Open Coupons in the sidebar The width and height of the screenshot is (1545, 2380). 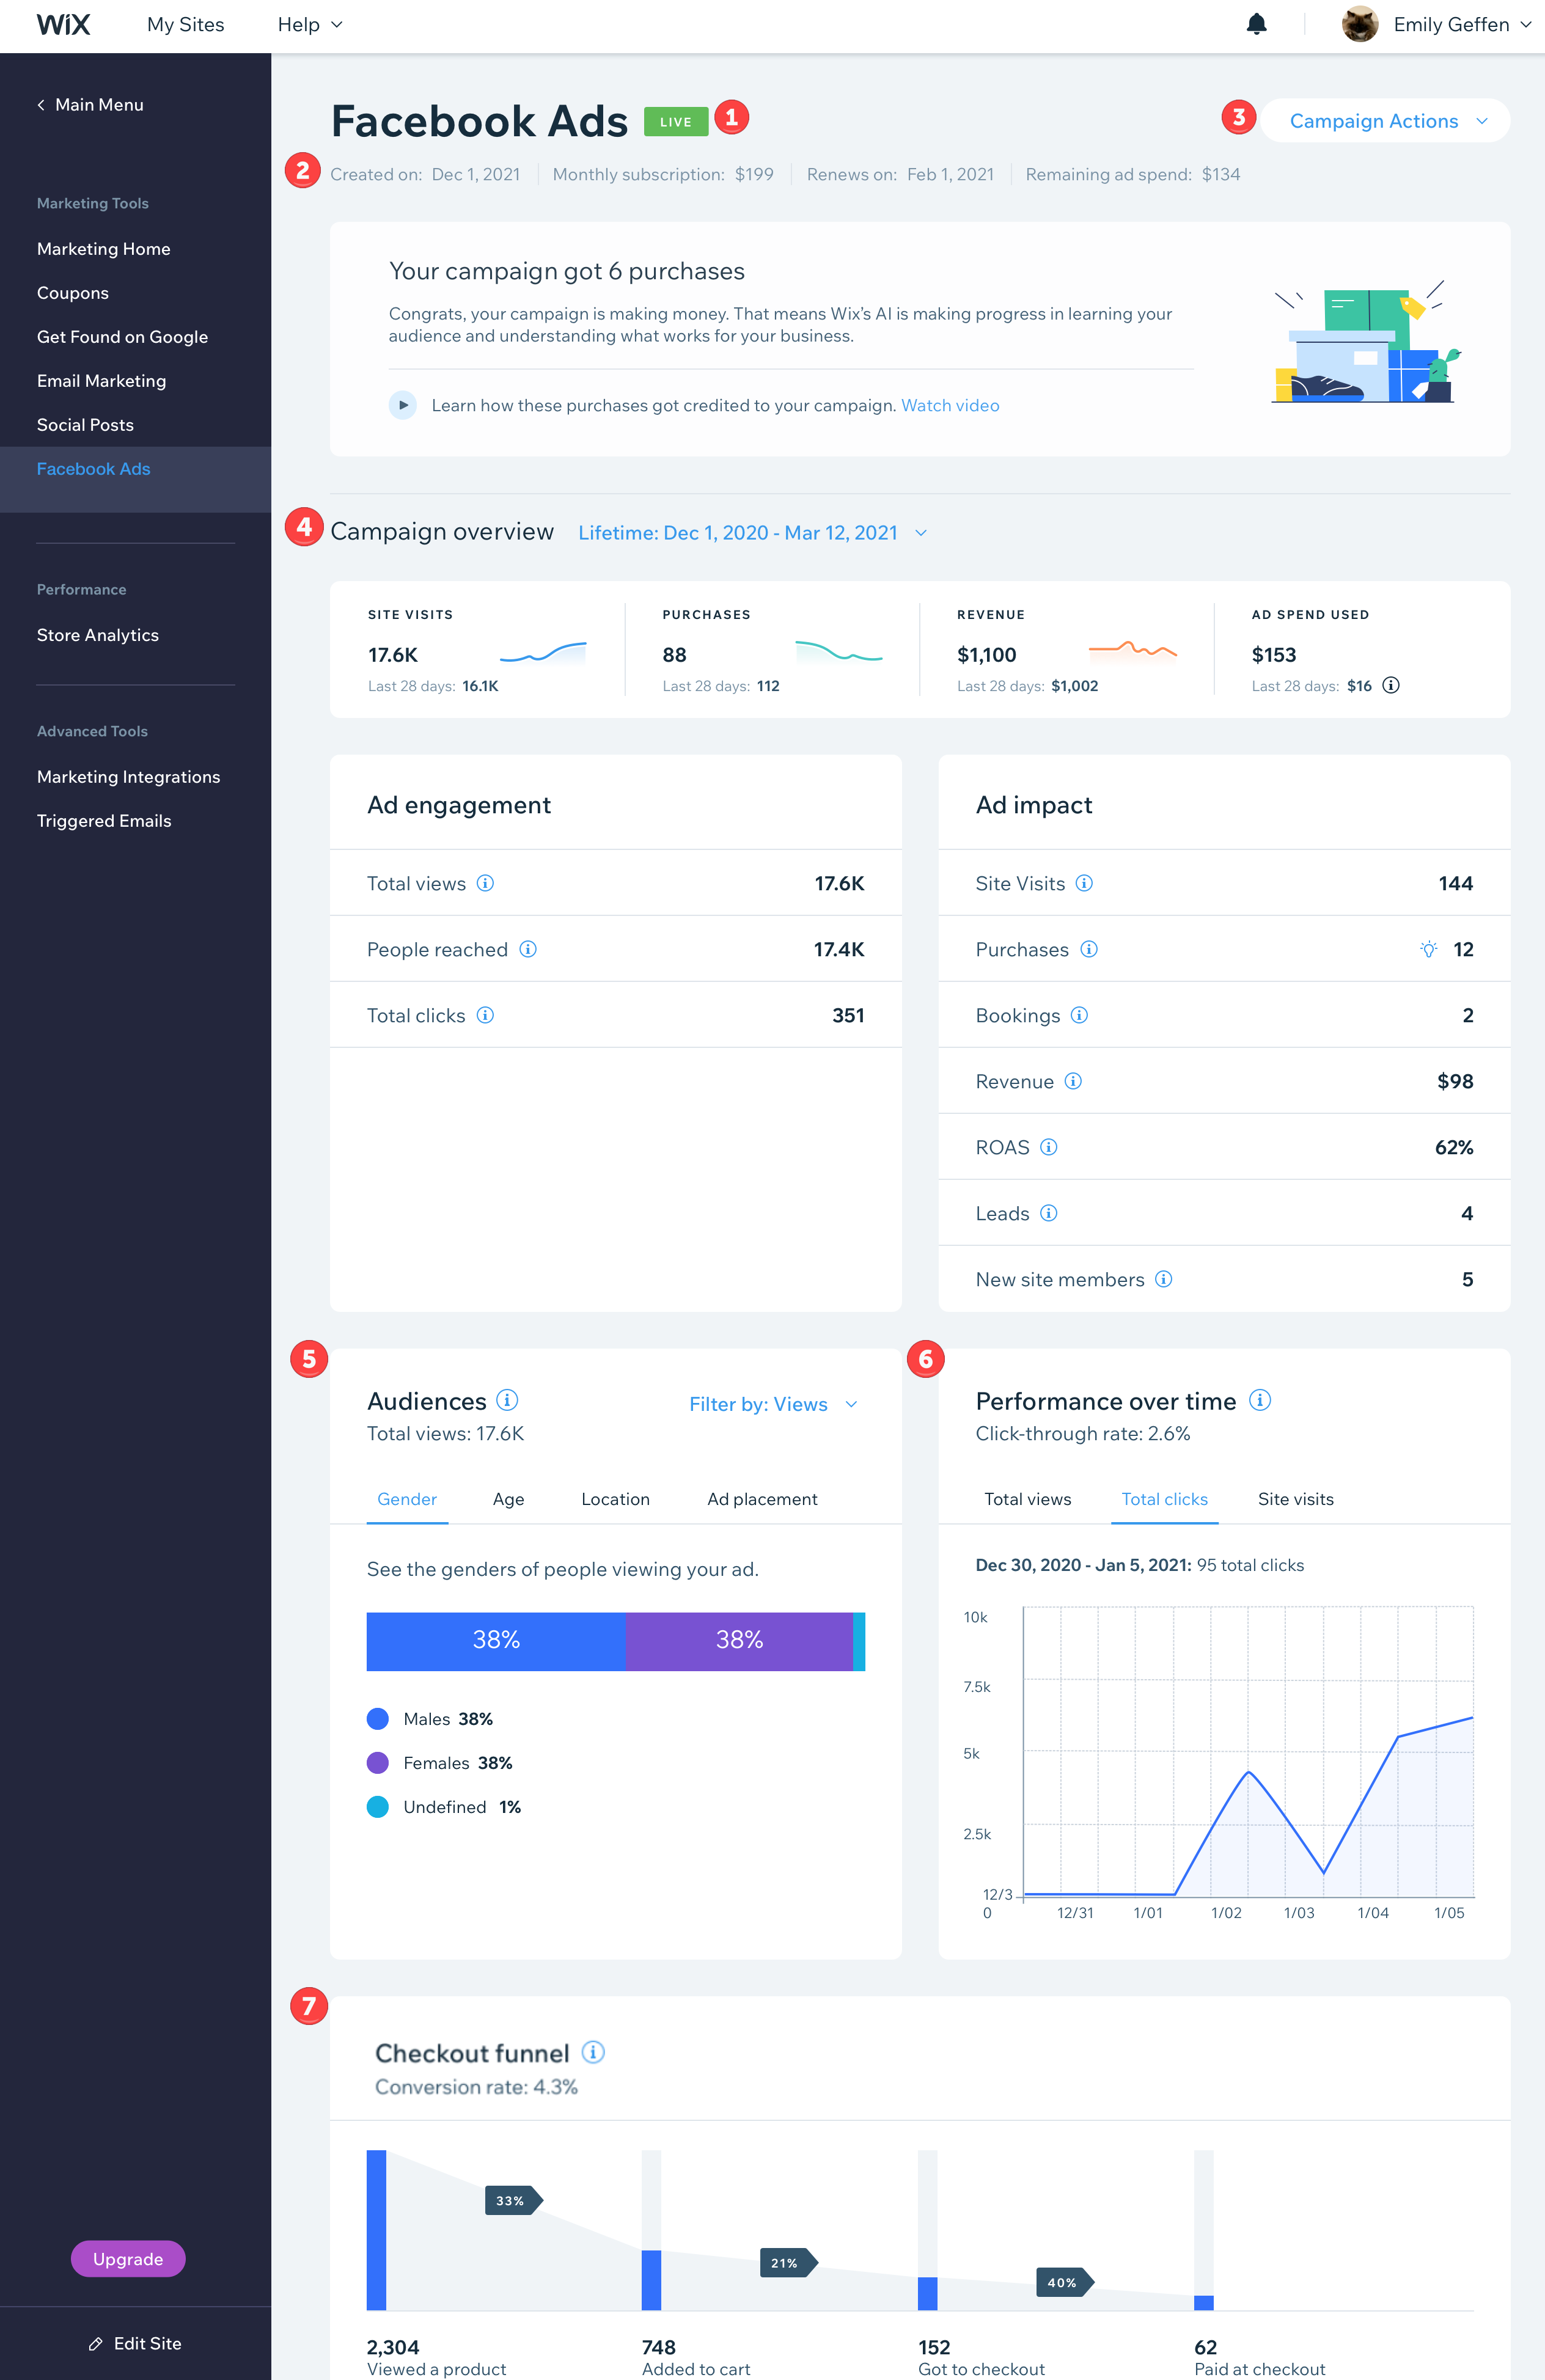[73, 293]
